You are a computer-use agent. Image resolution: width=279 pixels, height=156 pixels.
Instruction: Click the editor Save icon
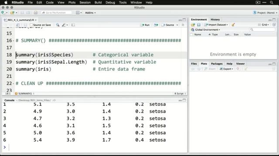click(x=25, y=25)
